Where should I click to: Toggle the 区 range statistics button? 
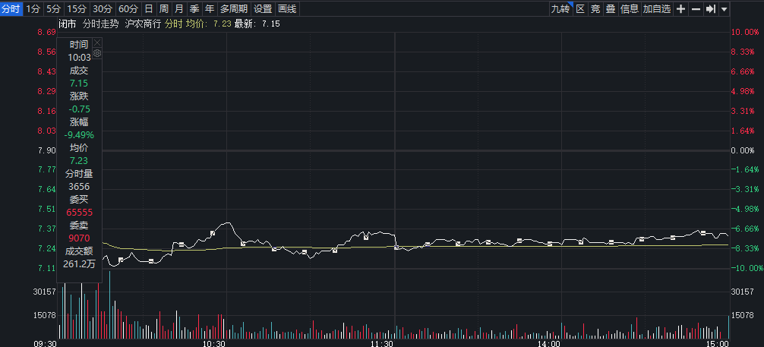point(580,9)
